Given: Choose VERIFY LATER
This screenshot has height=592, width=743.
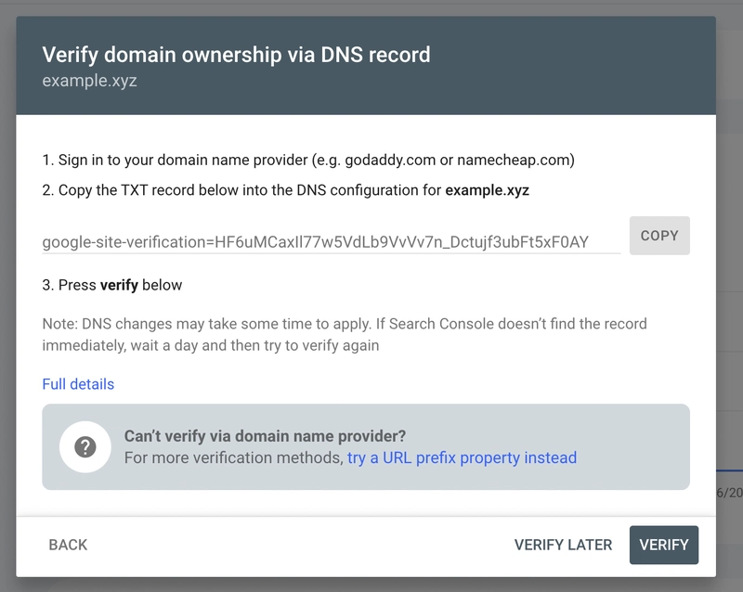Looking at the screenshot, I should click(563, 545).
